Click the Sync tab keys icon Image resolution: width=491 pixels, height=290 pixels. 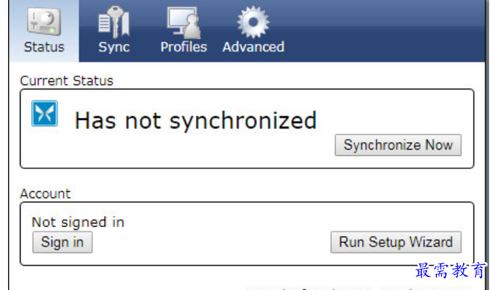pos(114,21)
